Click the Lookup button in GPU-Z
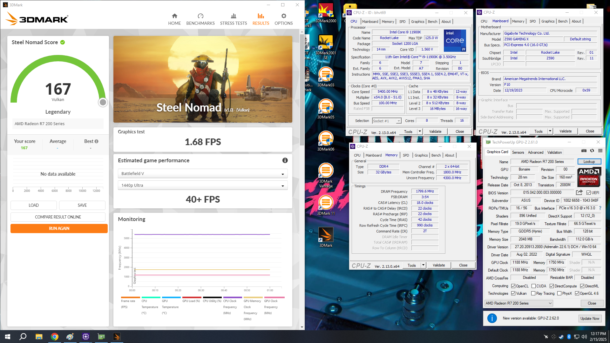The width and height of the screenshot is (610, 343). point(589,162)
